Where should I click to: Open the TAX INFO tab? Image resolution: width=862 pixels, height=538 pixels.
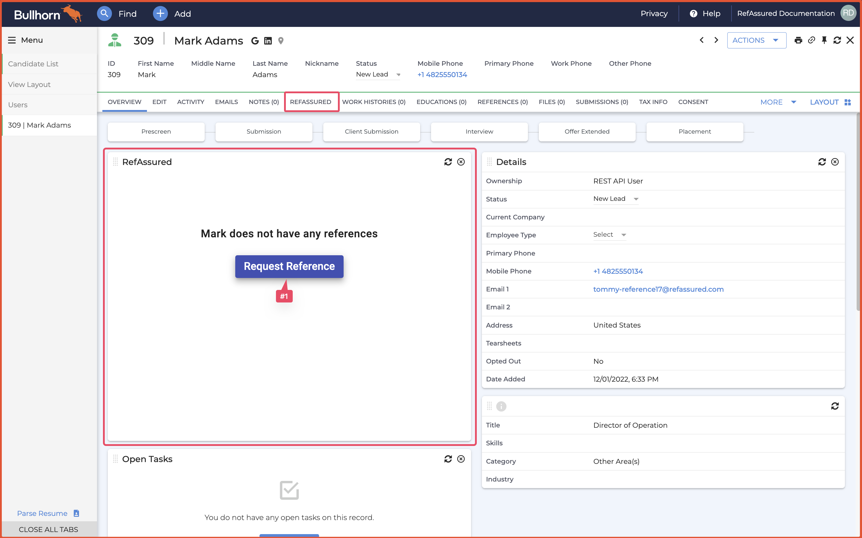(x=653, y=102)
